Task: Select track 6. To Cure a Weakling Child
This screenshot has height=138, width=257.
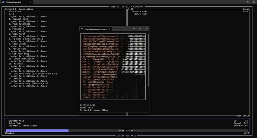Action: [26, 39]
